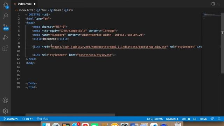Viewport: 224px width, 126px height.
Task: Follow the bootstrap.min.css CDN URL link
Action: (109, 47)
